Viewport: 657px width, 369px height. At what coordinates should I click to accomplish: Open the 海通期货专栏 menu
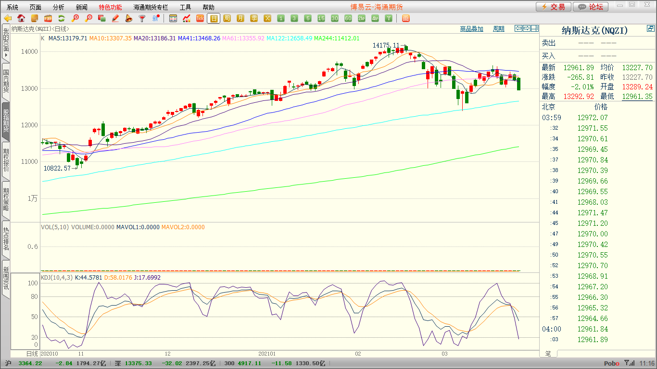[151, 7]
